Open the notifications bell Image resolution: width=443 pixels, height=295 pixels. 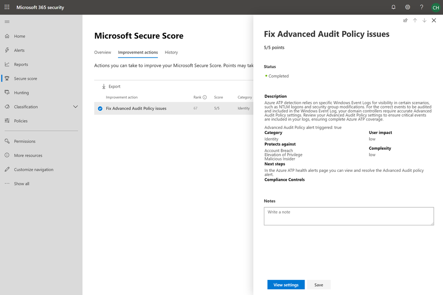pyautogui.click(x=393, y=7)
